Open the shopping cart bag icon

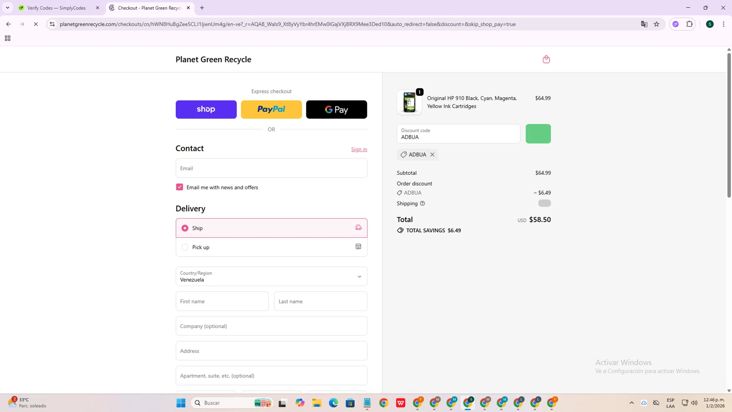tap(546, 59)
